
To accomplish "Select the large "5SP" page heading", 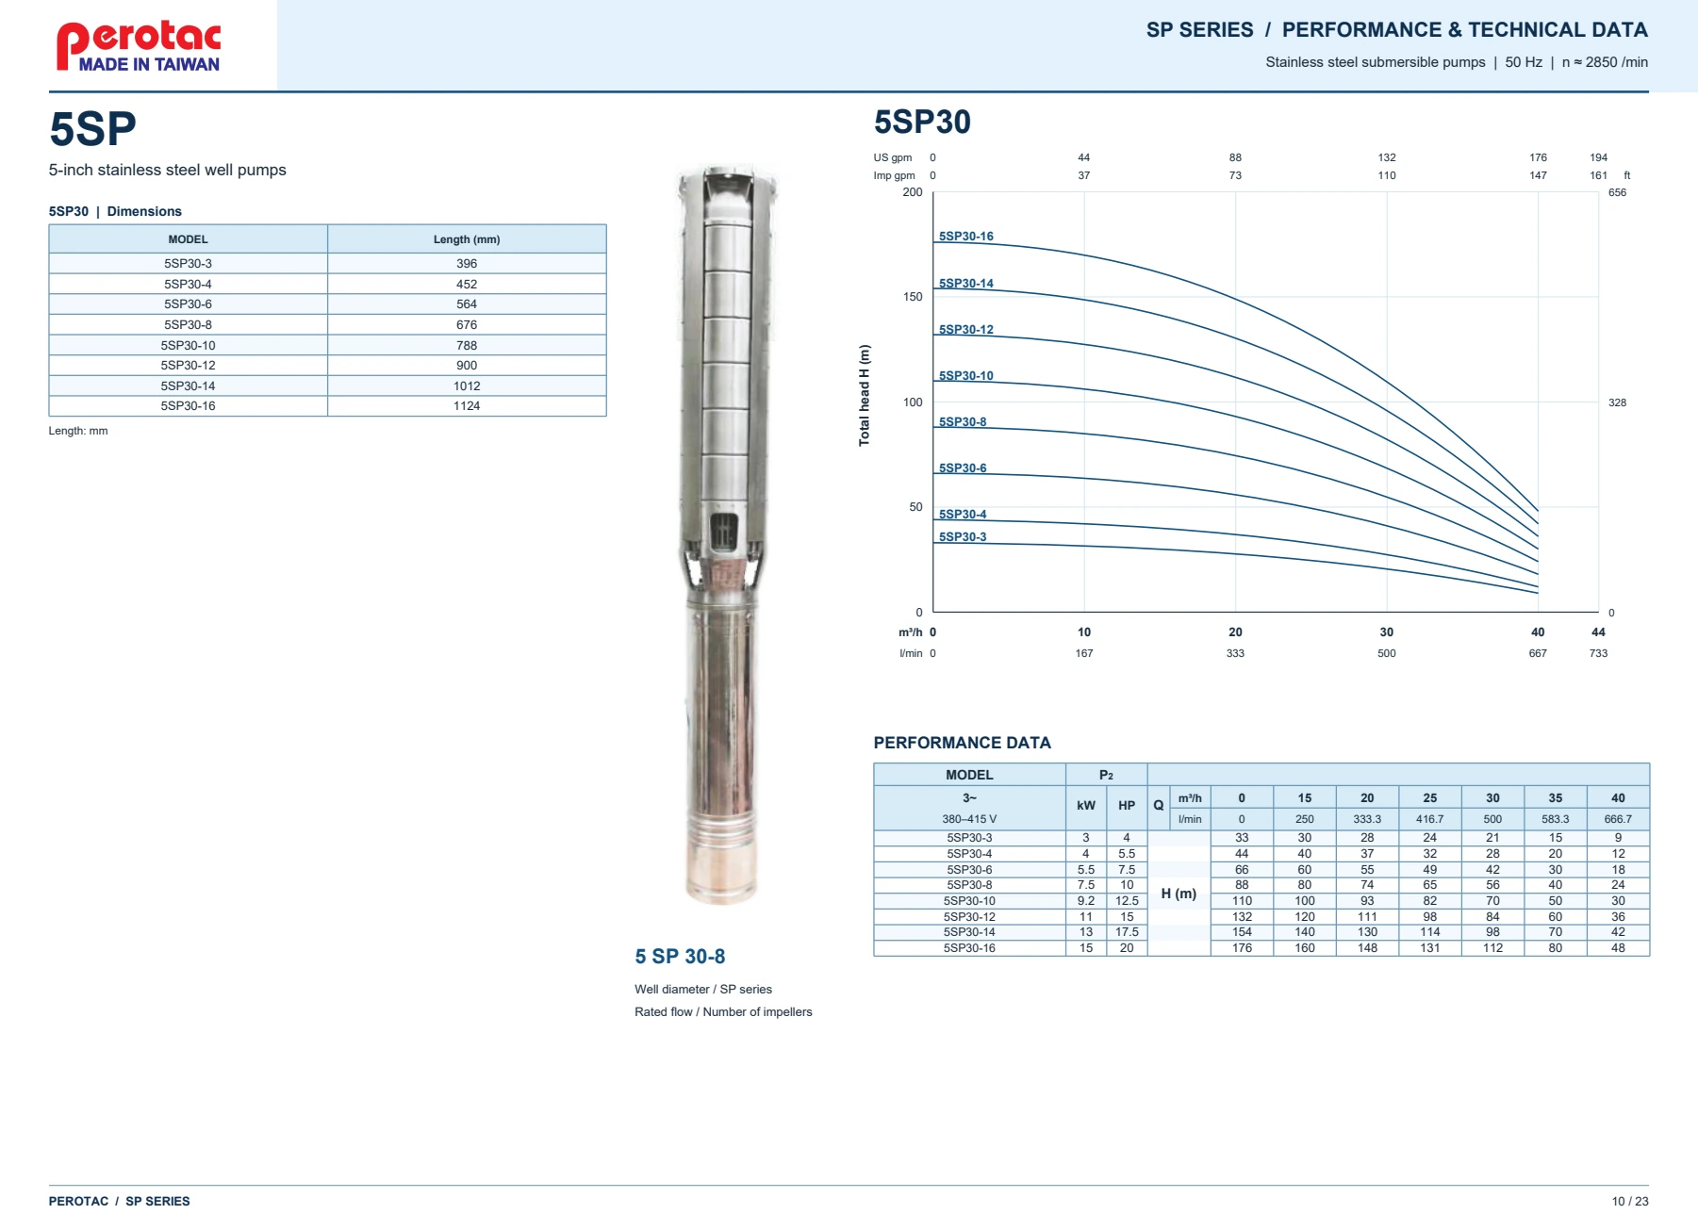I will pos(92,129).
